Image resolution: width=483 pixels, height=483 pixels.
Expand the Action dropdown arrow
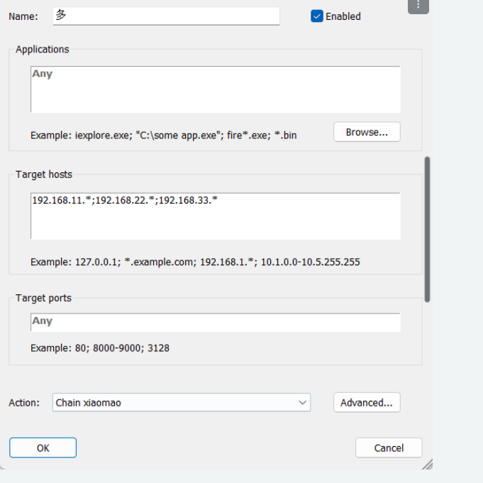click(x=303, y=403)
